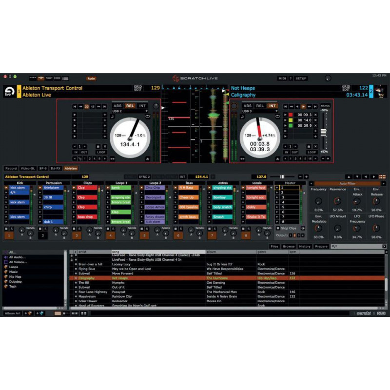Click GRID EDIT on left deck
Viewport: 390px width, 390px height.
[138, 88]
